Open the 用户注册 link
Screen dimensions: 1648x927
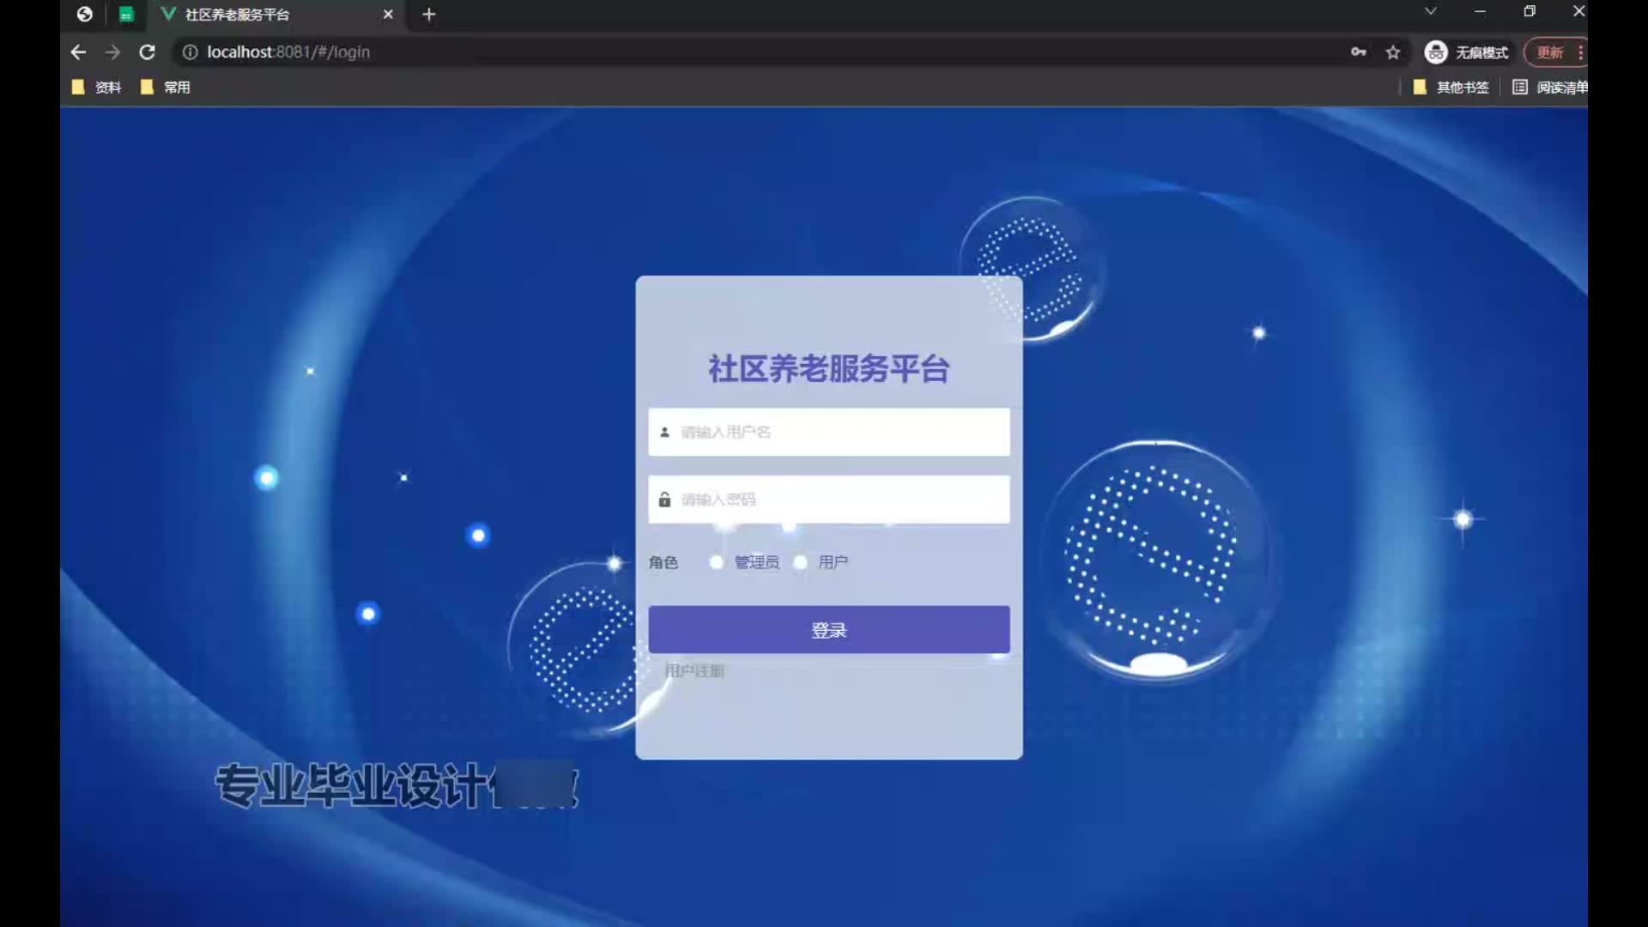click(694, 670)
